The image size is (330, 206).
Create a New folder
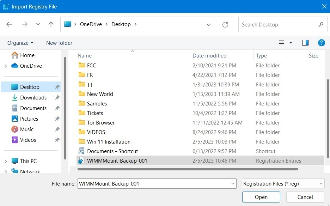(59, 43)
